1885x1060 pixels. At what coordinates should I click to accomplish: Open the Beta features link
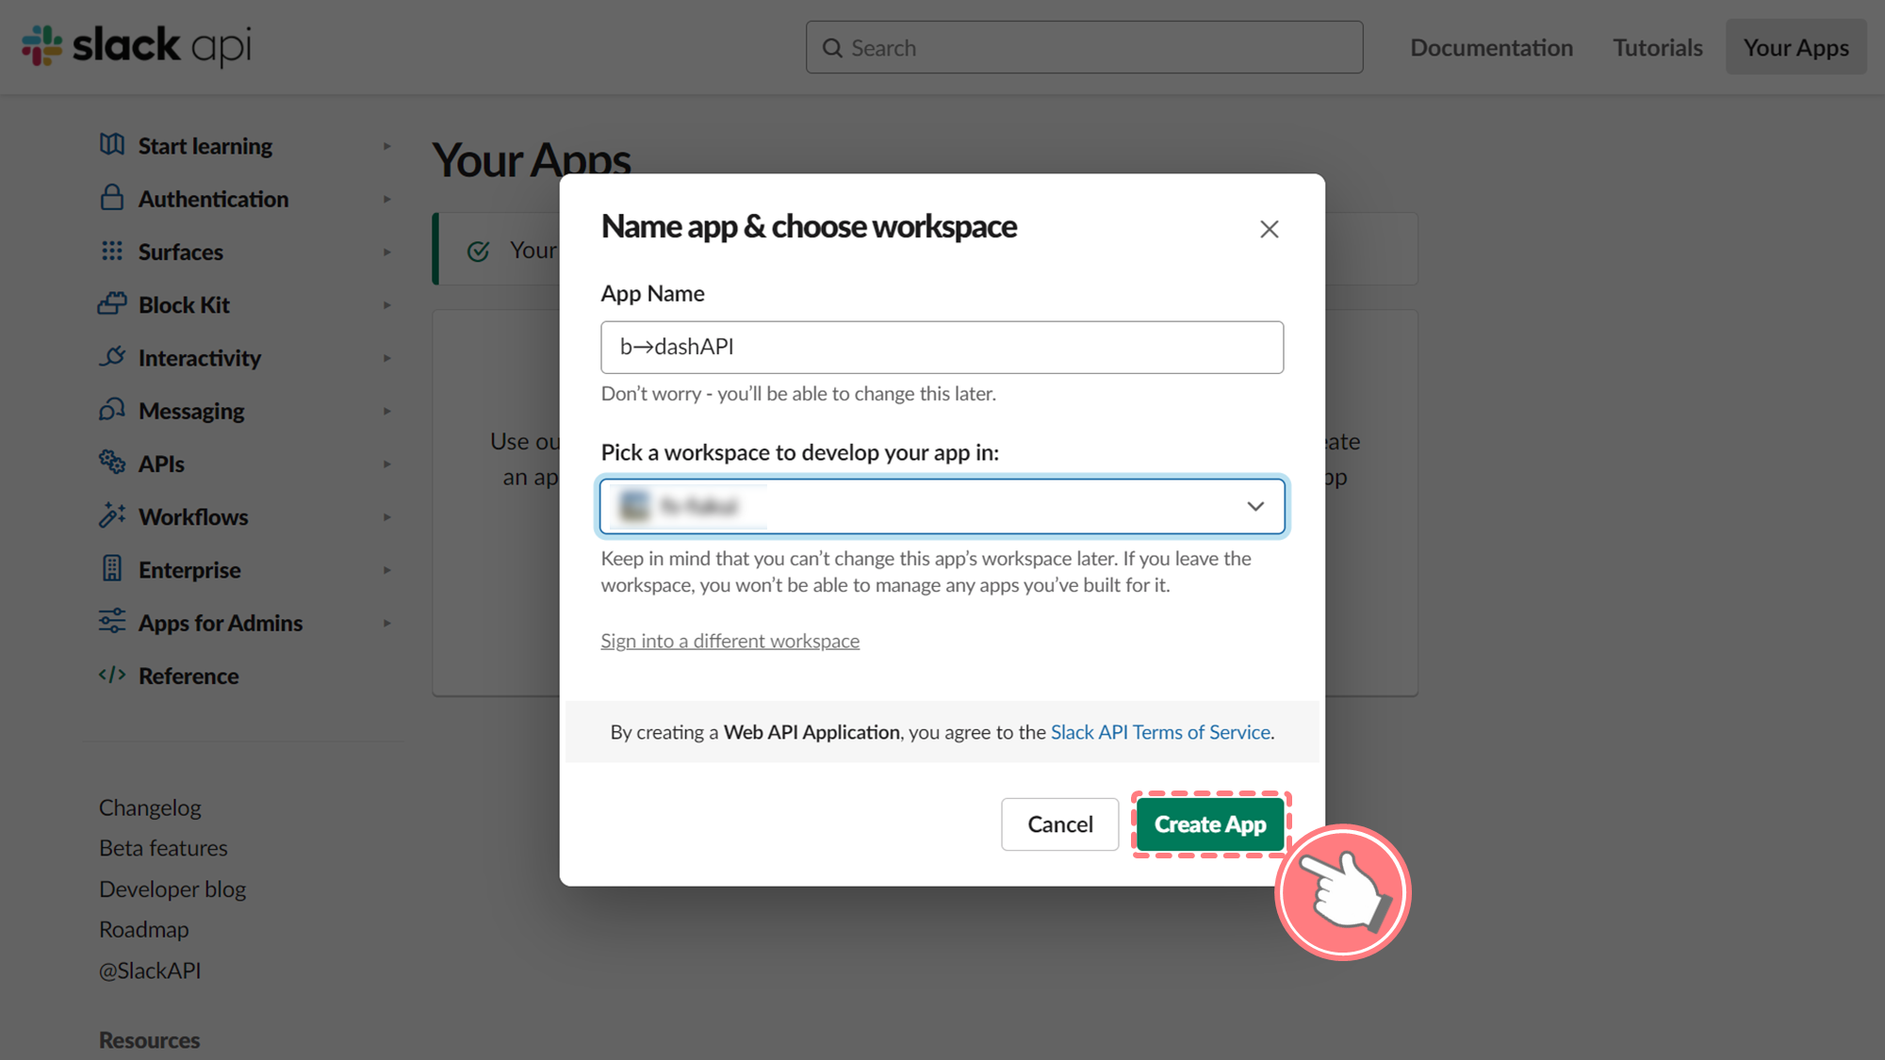coord(163,848)
